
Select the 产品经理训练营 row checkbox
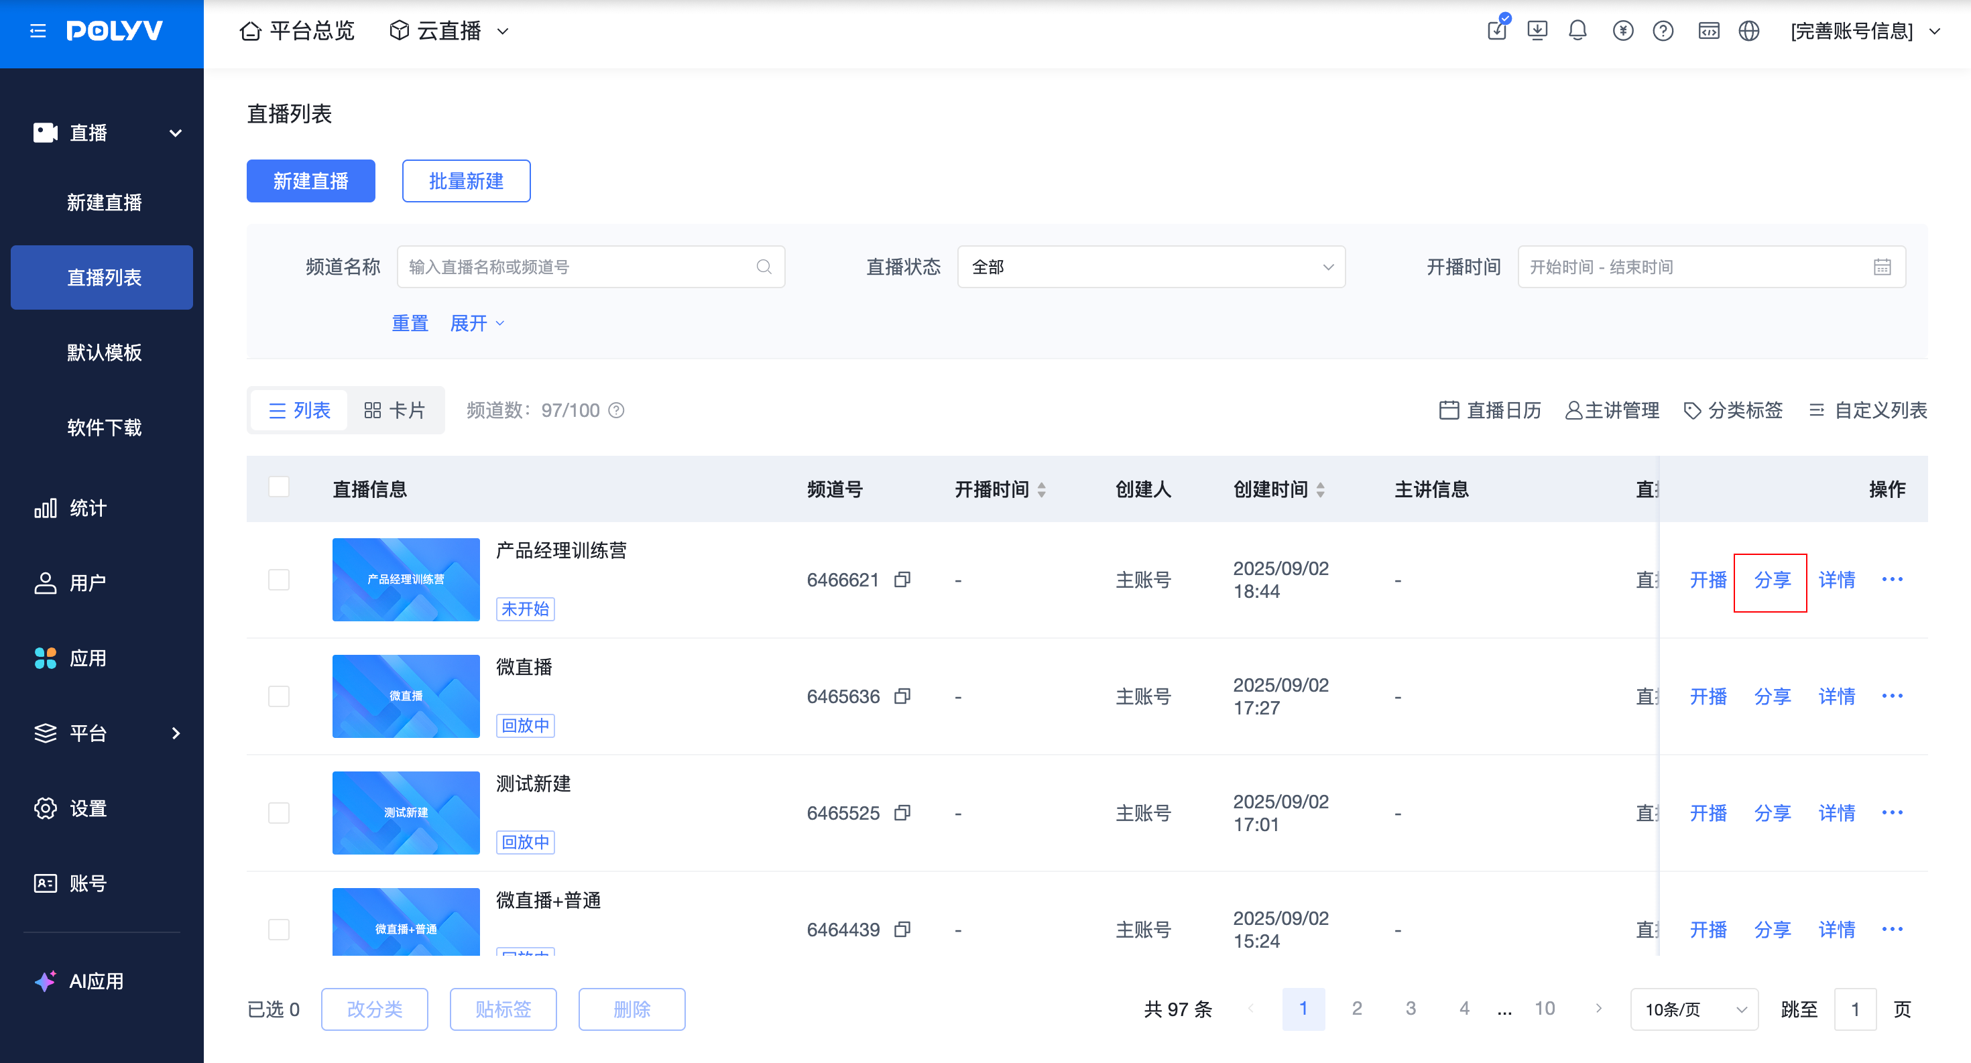click(x=280, y=580)
